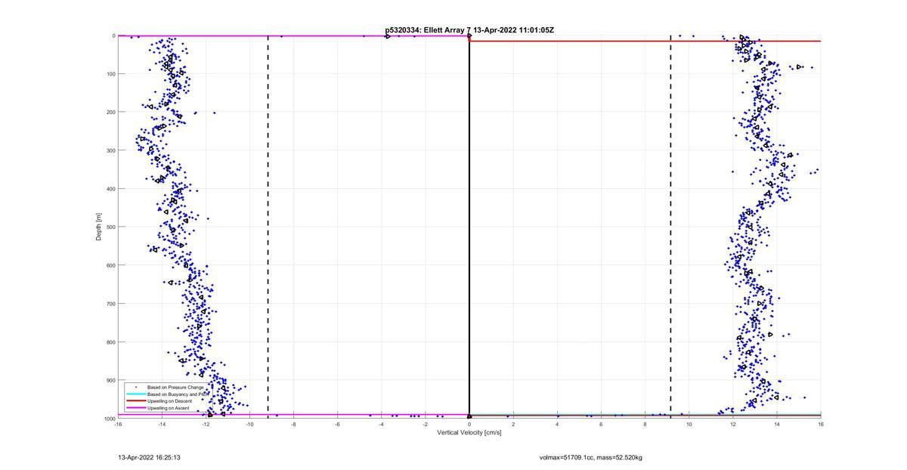
Task: Click velocity axis tick label '-14'
Action: point(162,424)
